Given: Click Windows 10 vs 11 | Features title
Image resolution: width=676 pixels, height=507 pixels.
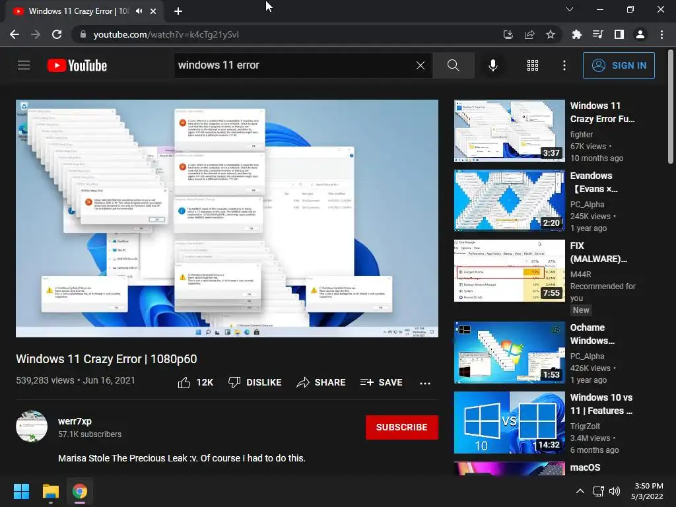Looking at the screenshot, I should point(601,404).
